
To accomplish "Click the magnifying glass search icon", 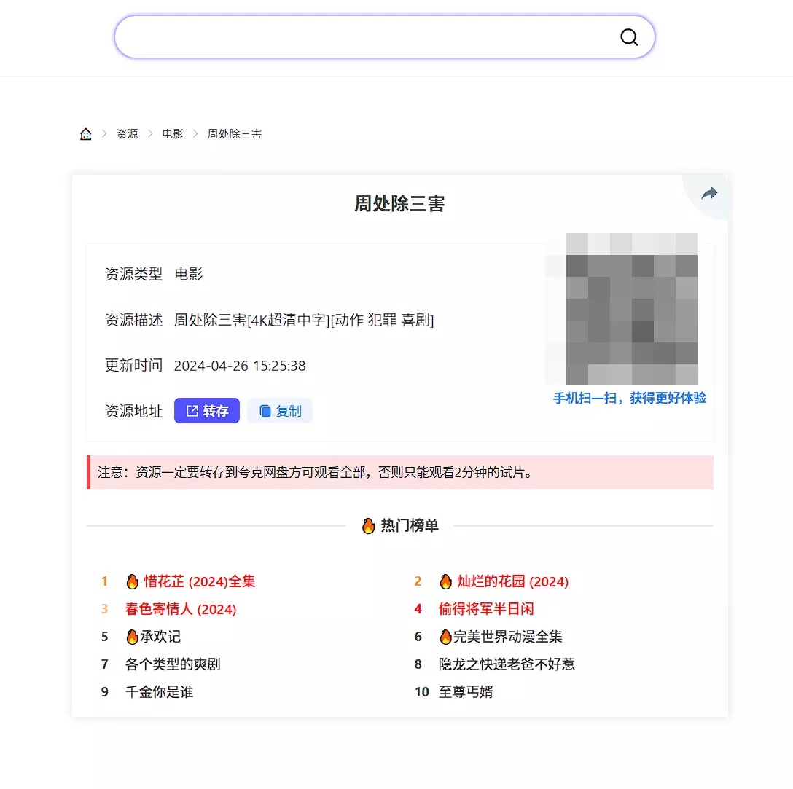I will click(x=628, y=37).
